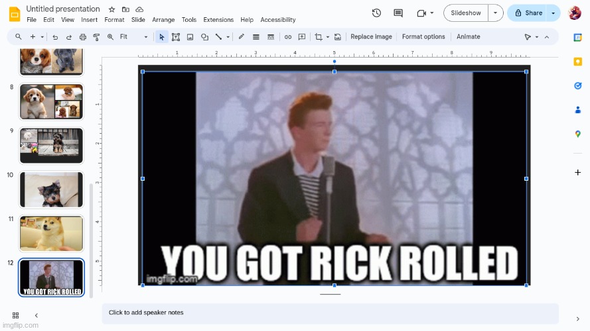
Task: Move presentation to a folder
Action: point(125,9)
